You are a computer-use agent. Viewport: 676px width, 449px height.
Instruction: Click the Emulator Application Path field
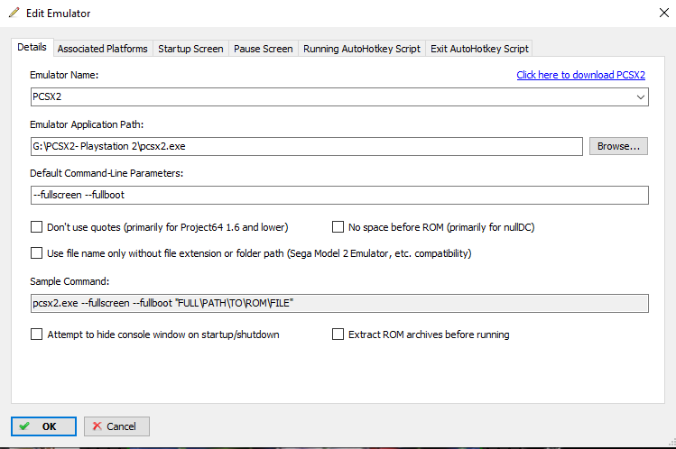(307, 146)
